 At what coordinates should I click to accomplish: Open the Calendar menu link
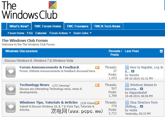click(41, 33)
